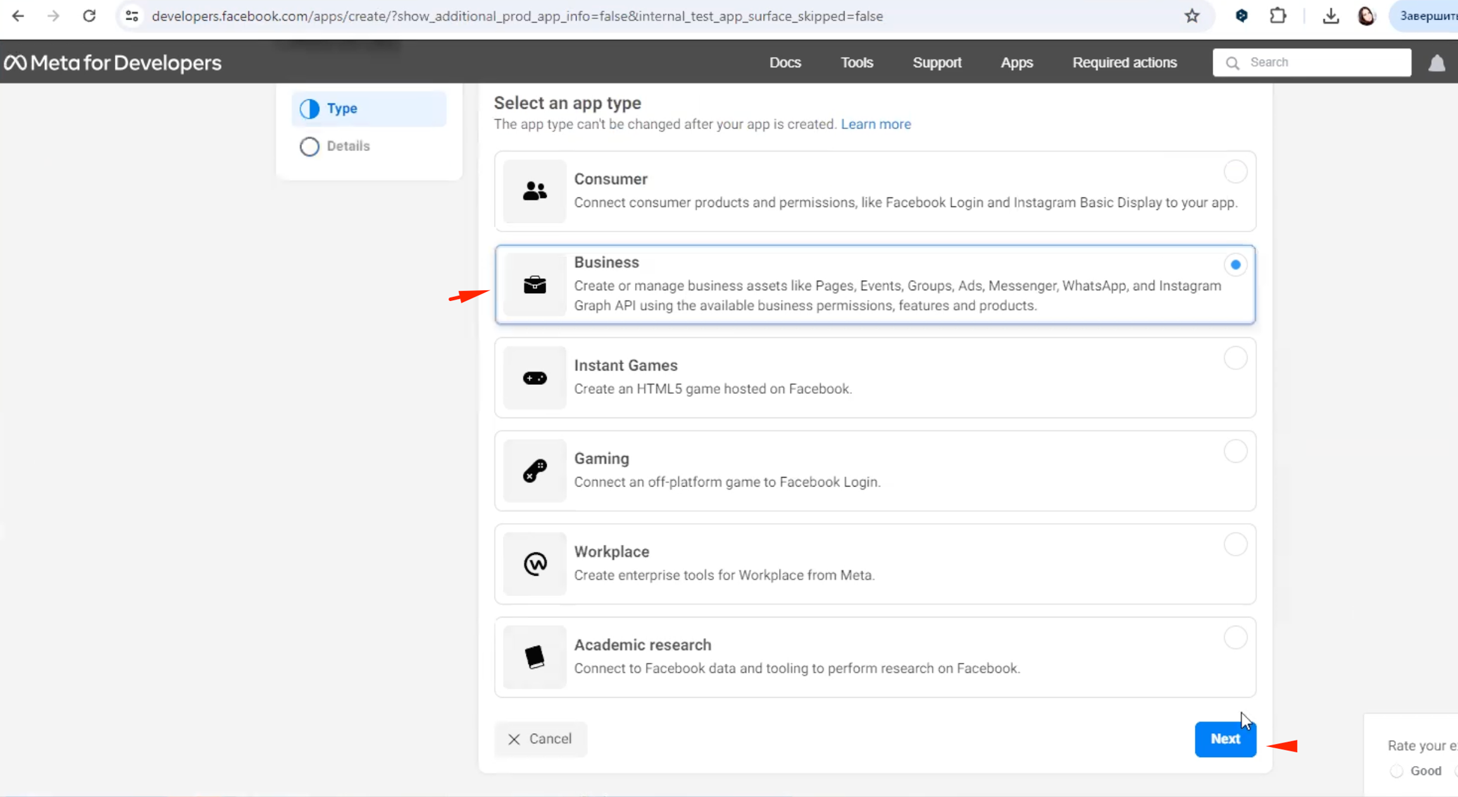Select the Instant Games radio button

(1235, 358)
